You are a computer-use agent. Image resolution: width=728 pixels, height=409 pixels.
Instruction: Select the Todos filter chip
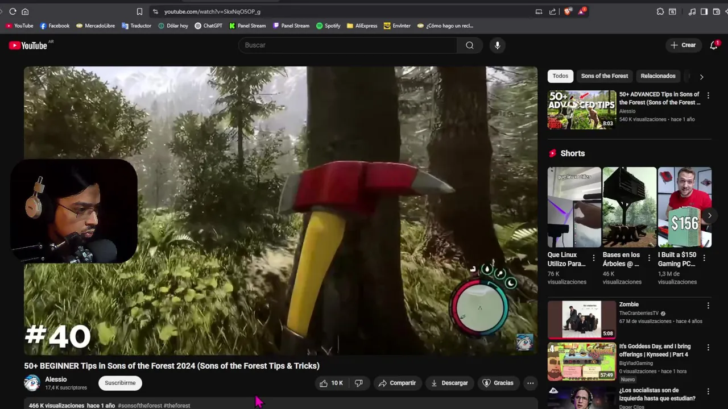[560, 76]
